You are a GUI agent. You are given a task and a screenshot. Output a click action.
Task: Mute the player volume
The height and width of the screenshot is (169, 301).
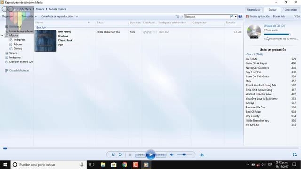(172, 154)
